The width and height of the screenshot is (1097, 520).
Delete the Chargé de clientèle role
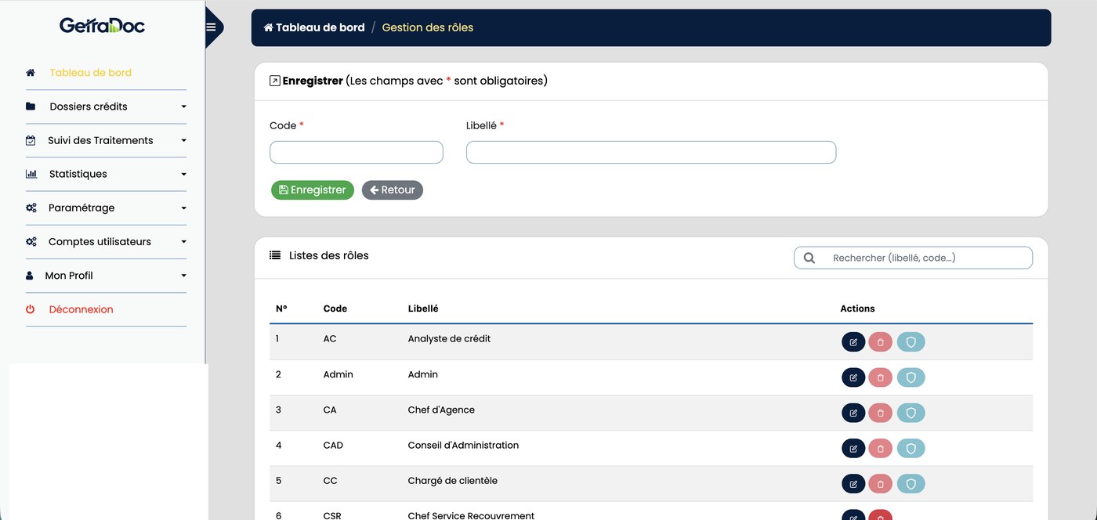[880, 484]
